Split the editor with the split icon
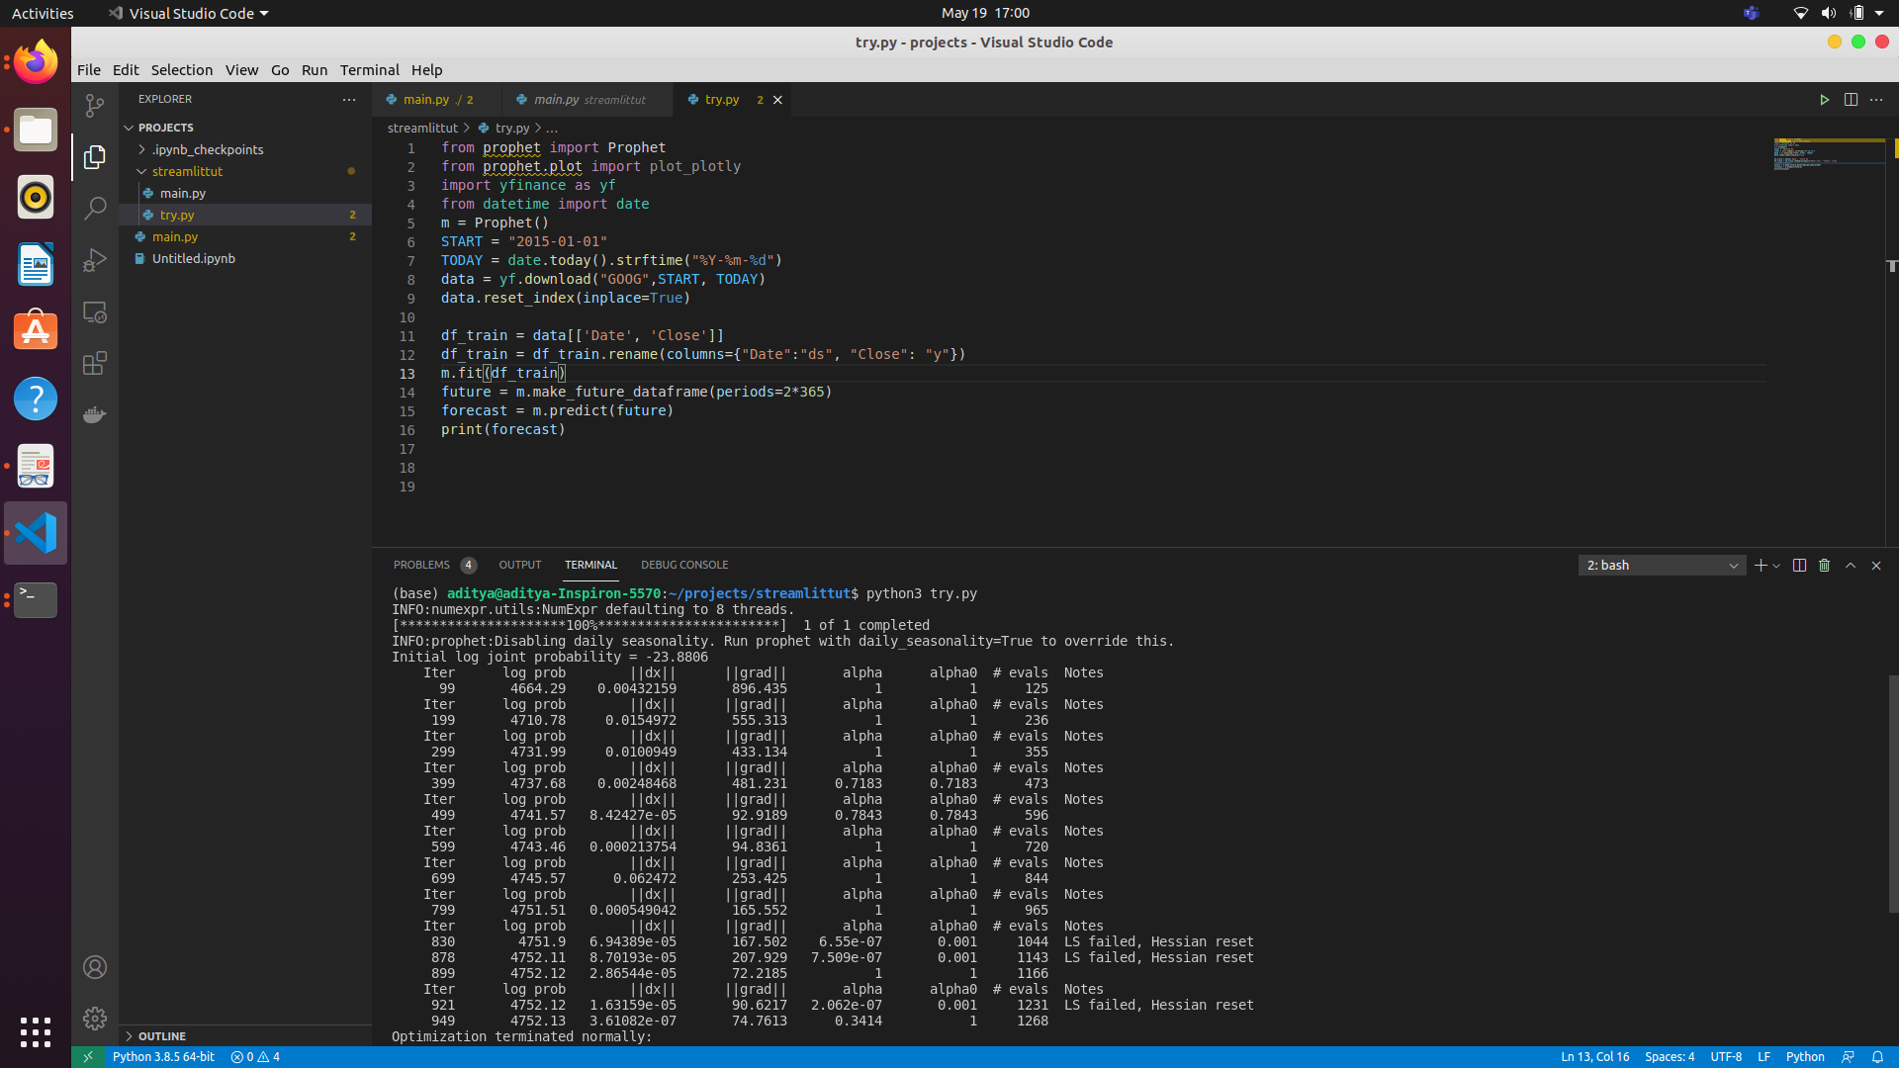The width and height of the screenshot is (1899, 1068). pos(1851,99)
